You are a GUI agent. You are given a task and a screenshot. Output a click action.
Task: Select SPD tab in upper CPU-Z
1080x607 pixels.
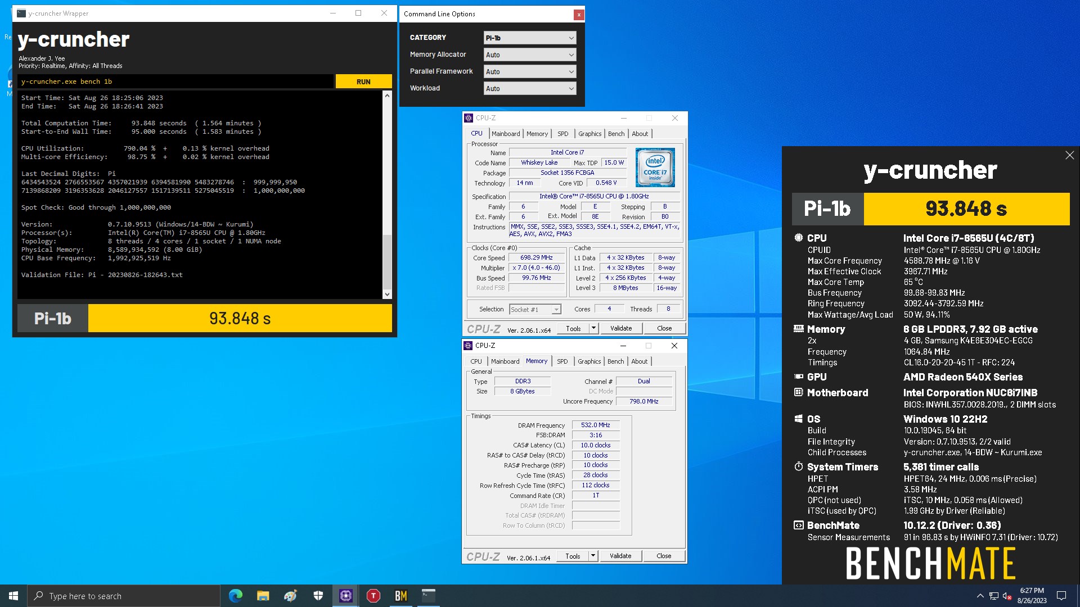(563, 134)
